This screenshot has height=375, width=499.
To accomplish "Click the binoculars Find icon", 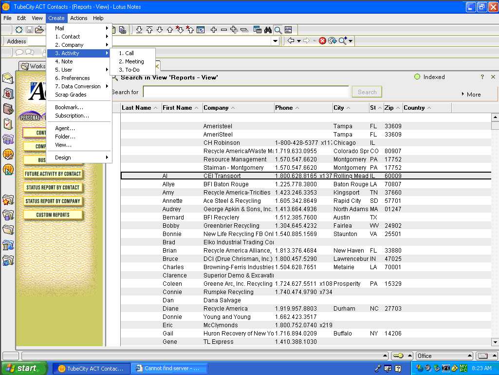I will [268, 30].
